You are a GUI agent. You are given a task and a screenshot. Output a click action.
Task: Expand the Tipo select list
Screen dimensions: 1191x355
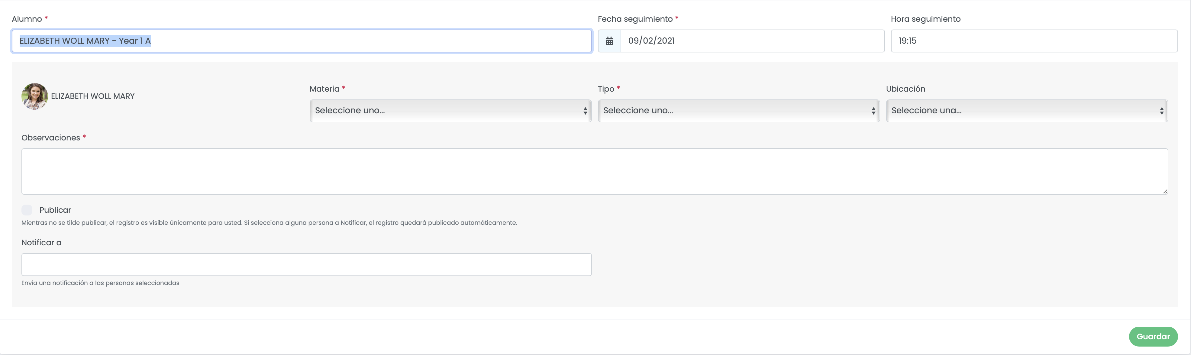(x=738, y=111)
